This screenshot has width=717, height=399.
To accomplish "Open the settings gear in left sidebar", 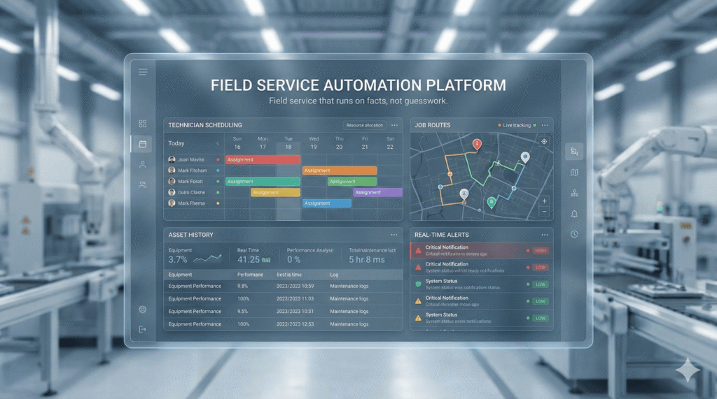I will [x=143, y=309].
